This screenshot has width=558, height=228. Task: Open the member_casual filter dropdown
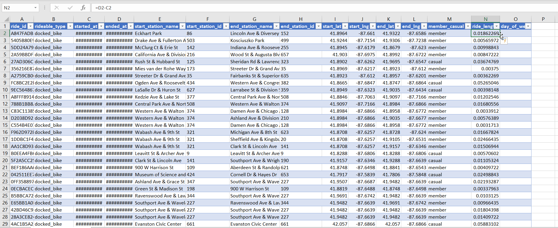[x=468, y=26]
